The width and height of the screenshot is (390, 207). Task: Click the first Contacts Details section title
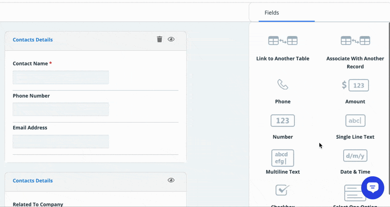coord(33,40)
